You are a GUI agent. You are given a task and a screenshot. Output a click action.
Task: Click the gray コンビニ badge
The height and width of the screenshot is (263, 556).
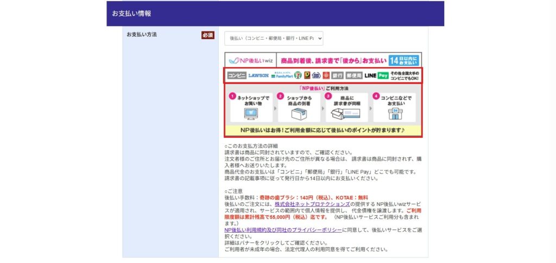point(236,75)
